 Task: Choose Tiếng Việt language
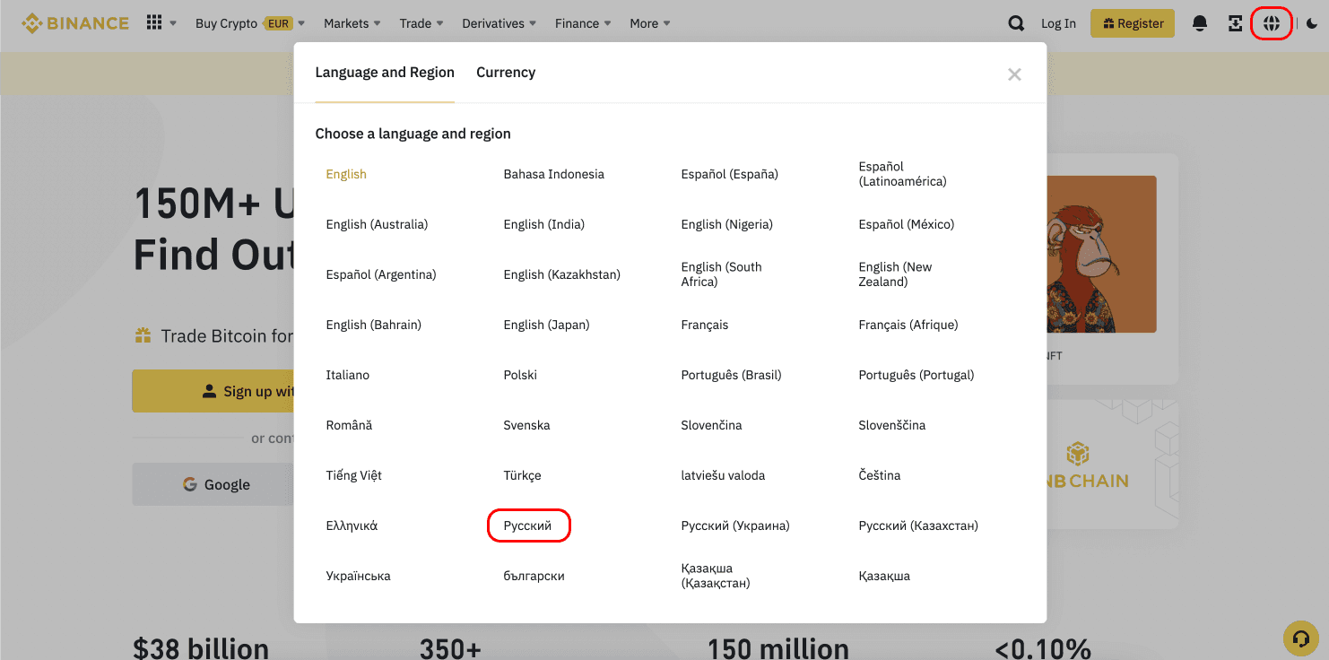click(x=354, y=475)
